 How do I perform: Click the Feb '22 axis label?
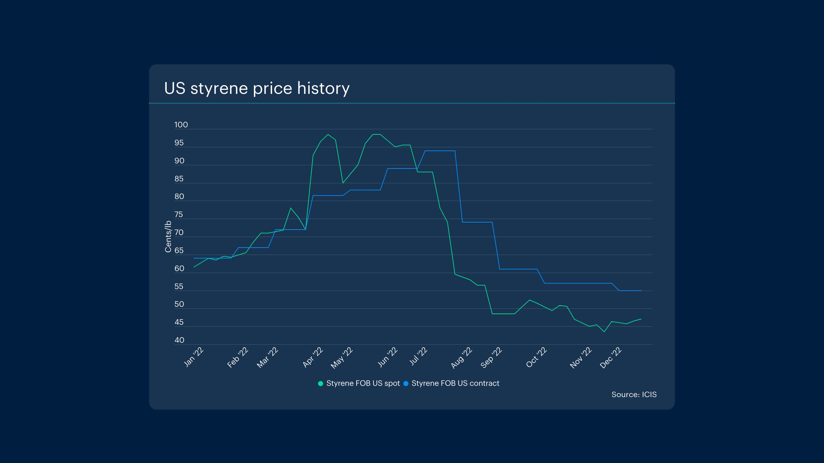tap(238, 358)
